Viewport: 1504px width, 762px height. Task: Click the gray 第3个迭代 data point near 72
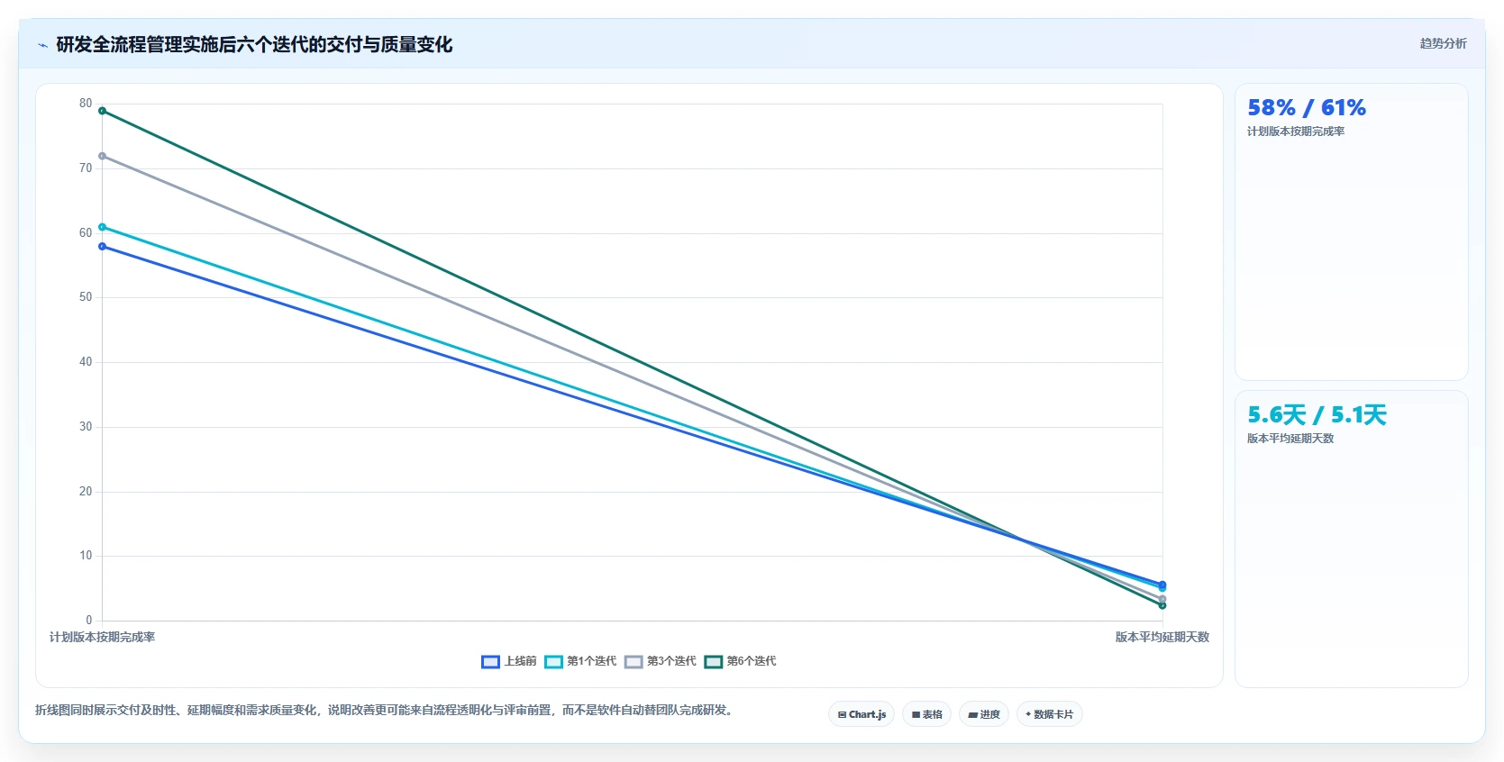tap(102, 156)
